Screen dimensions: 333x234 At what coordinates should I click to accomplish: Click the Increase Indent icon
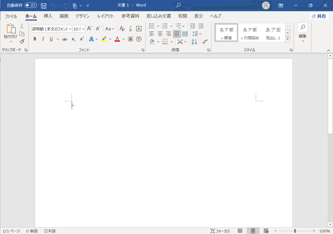(201, 26)
